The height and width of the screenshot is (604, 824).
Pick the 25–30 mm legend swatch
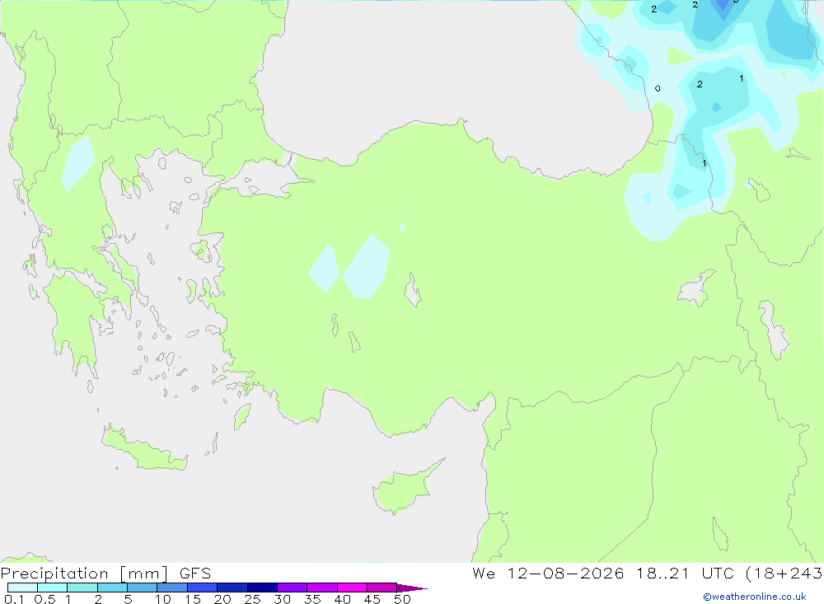[262, 588]
